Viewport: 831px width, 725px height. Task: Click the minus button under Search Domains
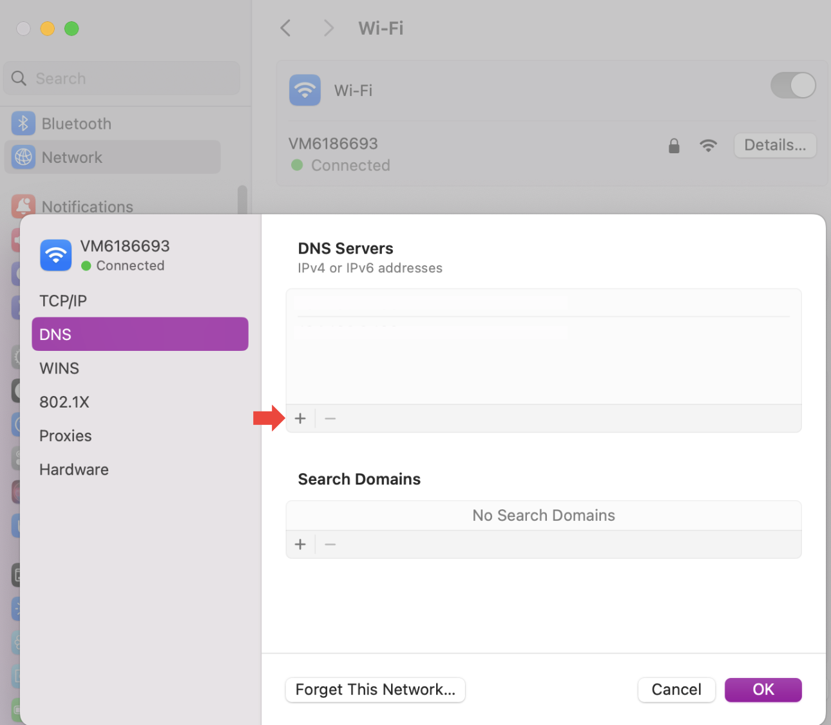pyautogui.click(x=330, y=544)
